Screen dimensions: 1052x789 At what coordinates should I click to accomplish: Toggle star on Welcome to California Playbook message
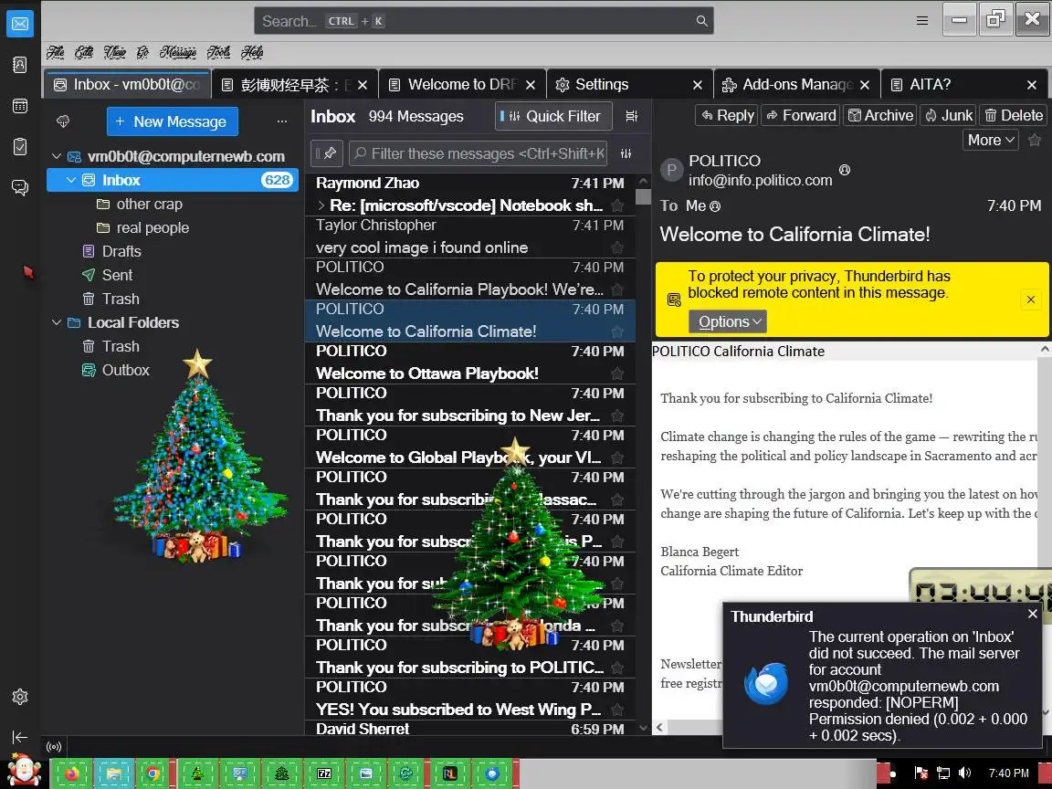click(617, 289)
